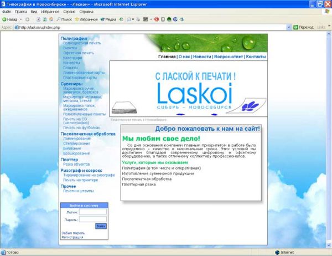Screen dimensions: 332x256
Task: Go to the Главная page link
Action: (x=167, y=57)
